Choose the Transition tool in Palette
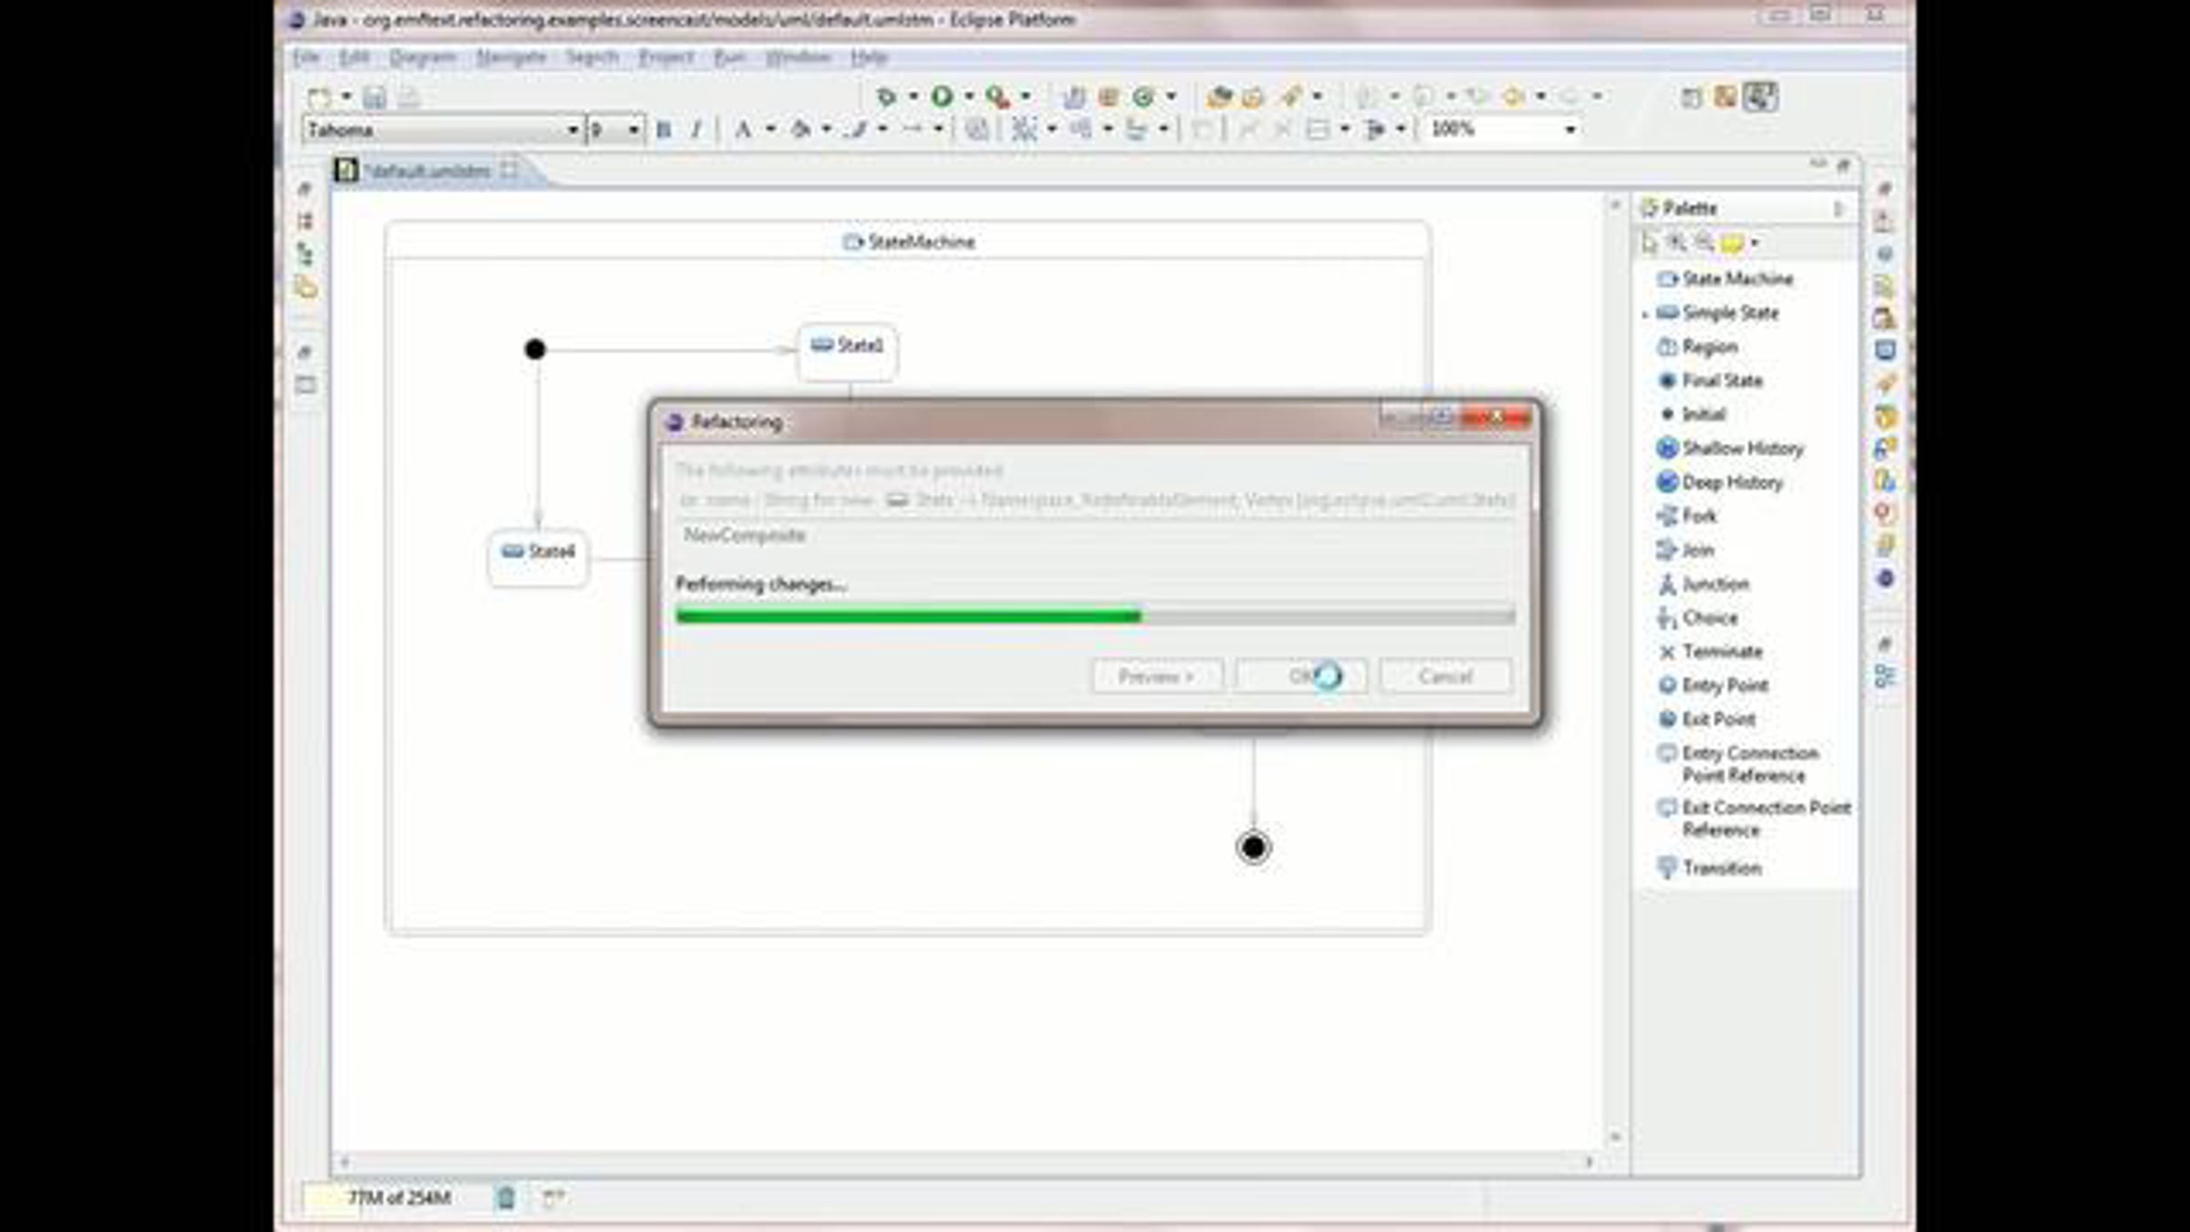 coord(1709,868)
